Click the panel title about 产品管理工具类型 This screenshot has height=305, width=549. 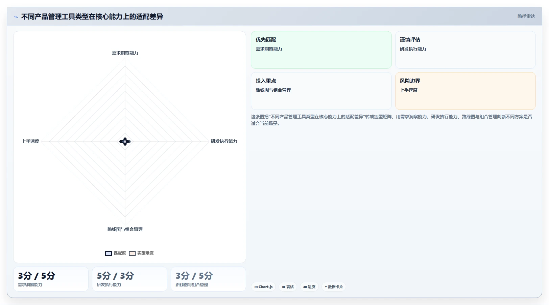pos(92,17)
